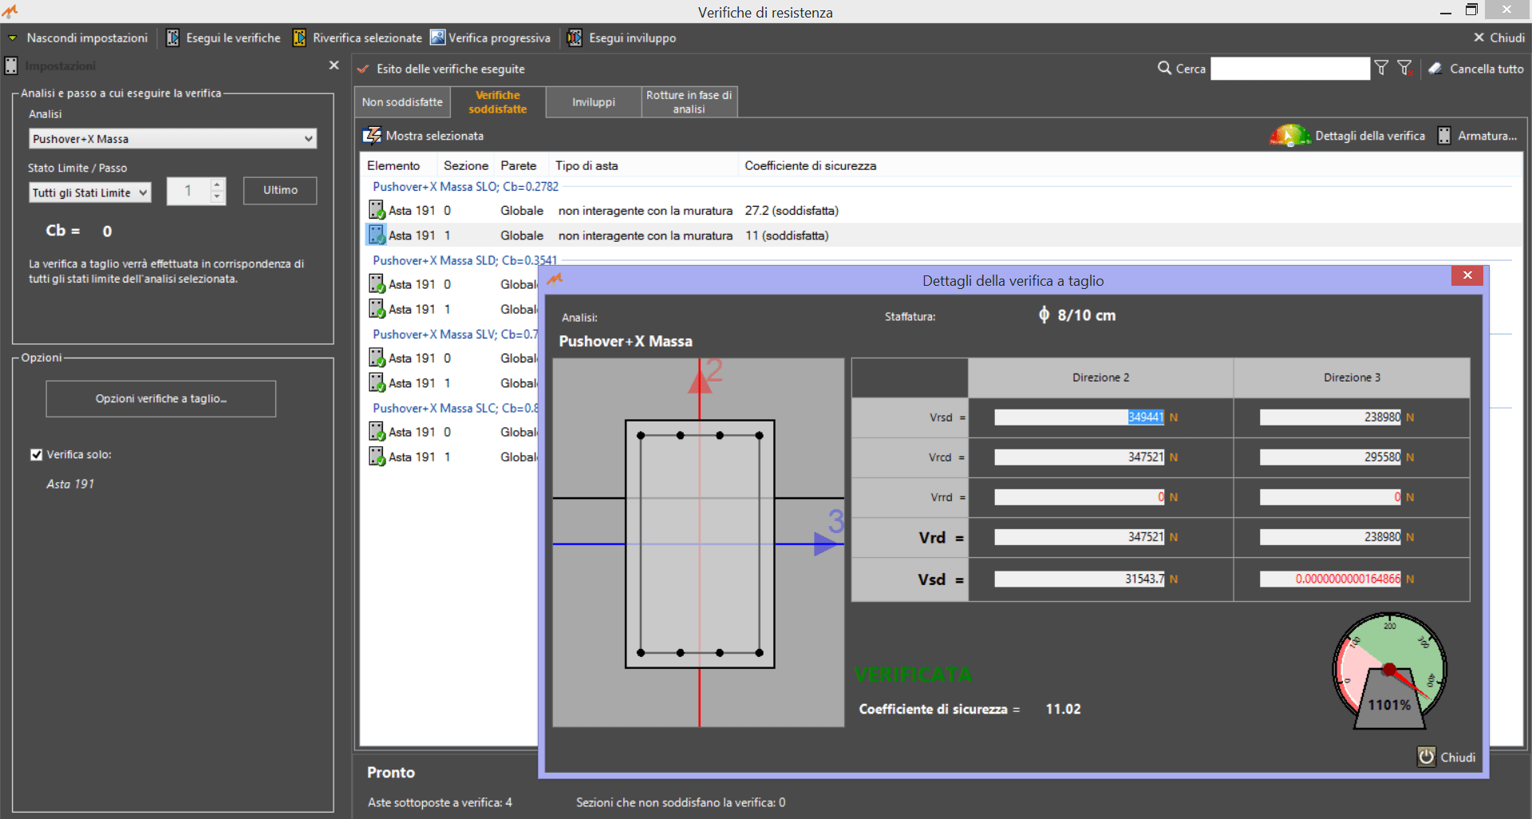
Task: Click the icon of SLD Asta 191 sezione 0 row
Action: pos(377,284)
